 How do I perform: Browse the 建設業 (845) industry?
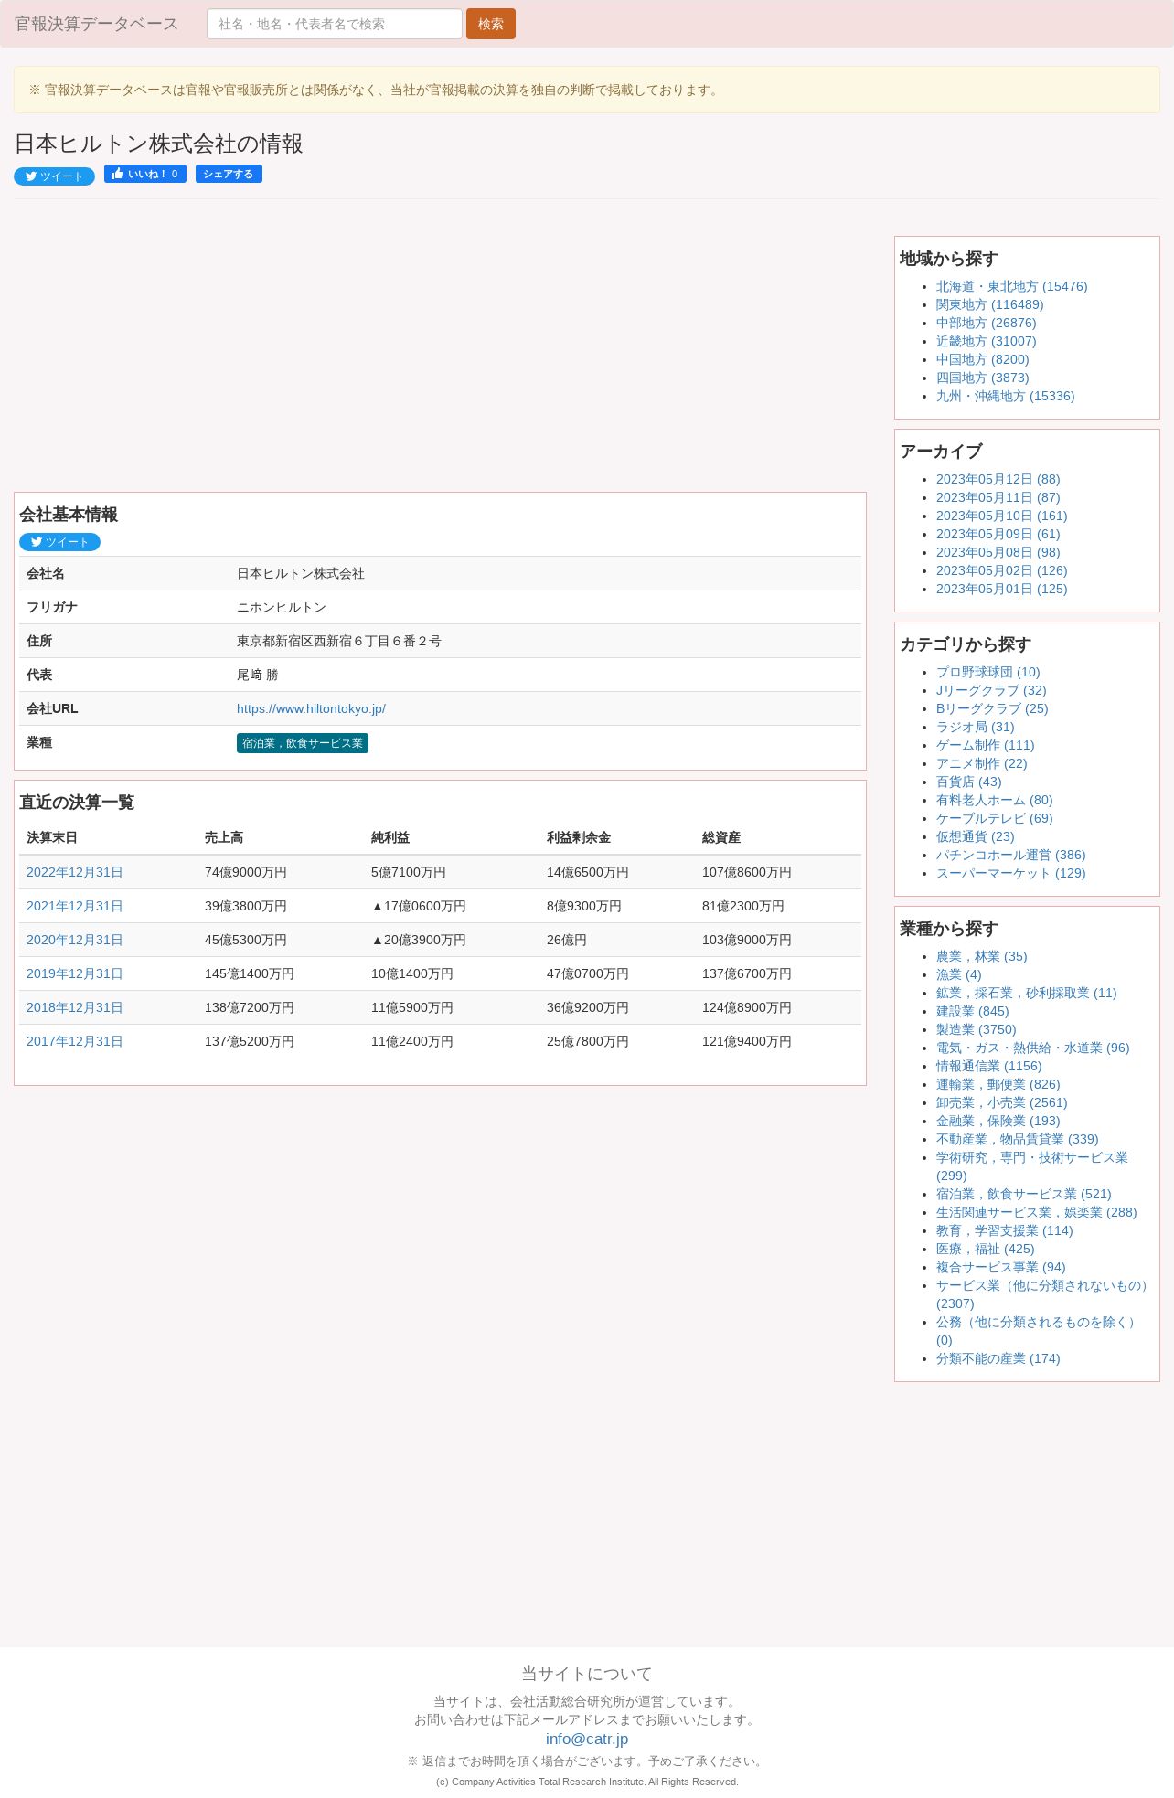[972, 1011]
